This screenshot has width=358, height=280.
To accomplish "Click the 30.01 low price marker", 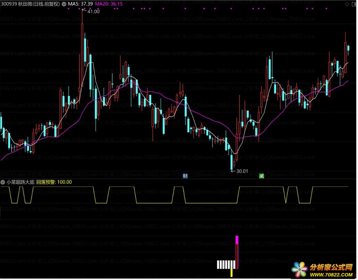I will [242, 171].
